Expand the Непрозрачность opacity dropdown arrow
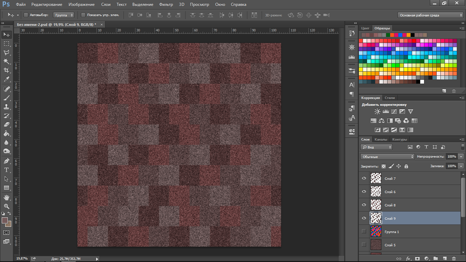The width and height of the screenshot is (466, 262). click(461, 157)
